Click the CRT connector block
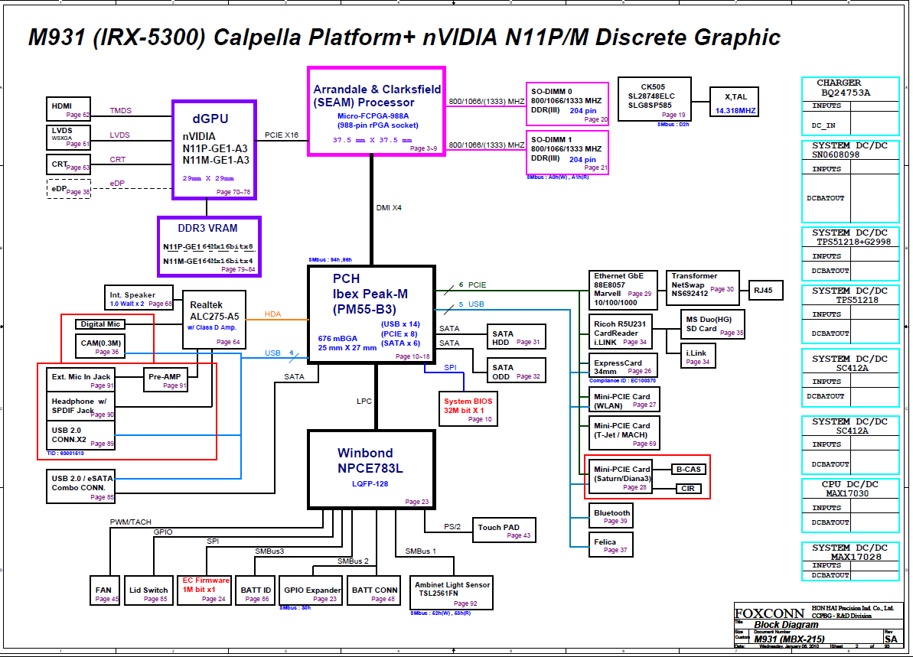Screen dimensions: 913x657 tap(68, 164)
